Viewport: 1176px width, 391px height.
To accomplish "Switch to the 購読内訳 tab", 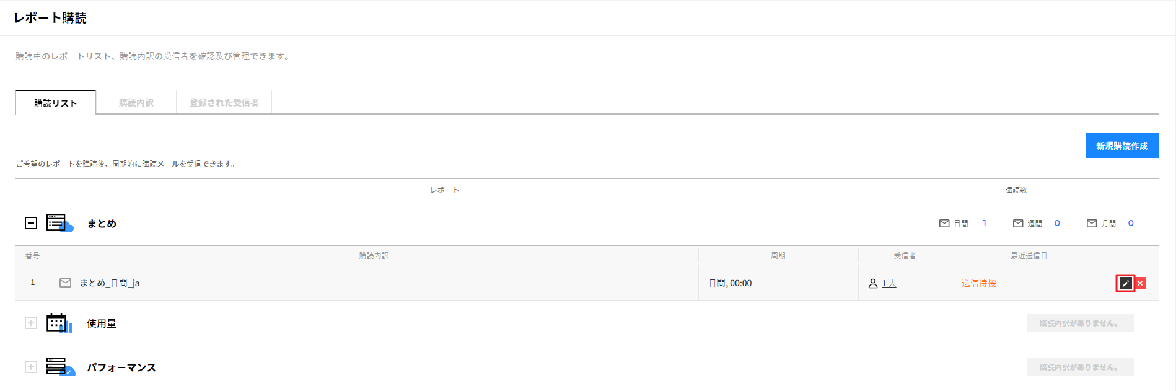I will pos(136,103).
